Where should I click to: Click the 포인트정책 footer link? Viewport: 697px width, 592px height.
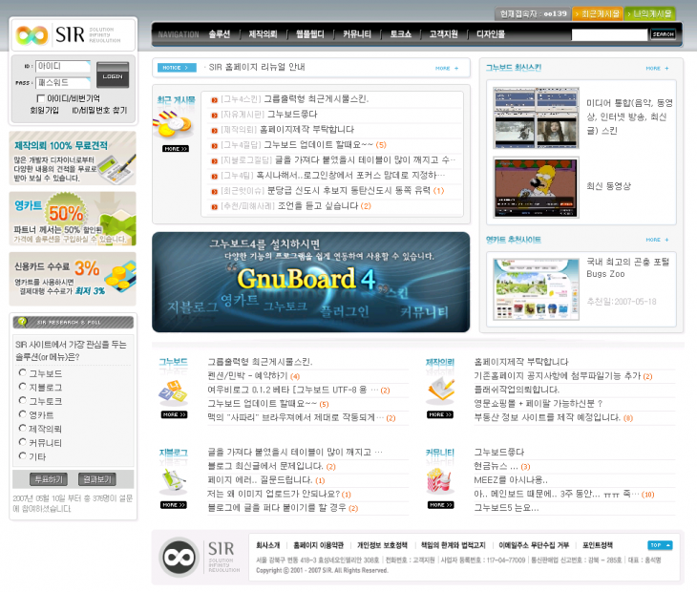pyautogui.click(x=598, y=545)
